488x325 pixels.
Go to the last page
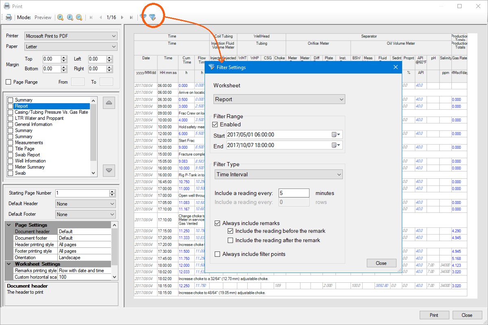[x=131, y=17]
